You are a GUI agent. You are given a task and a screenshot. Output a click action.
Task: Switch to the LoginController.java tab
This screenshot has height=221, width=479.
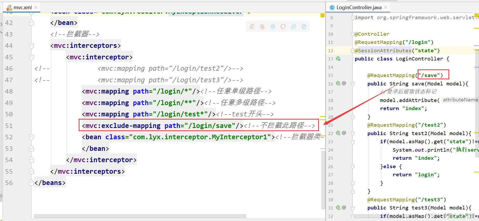[x=358, y=7]
